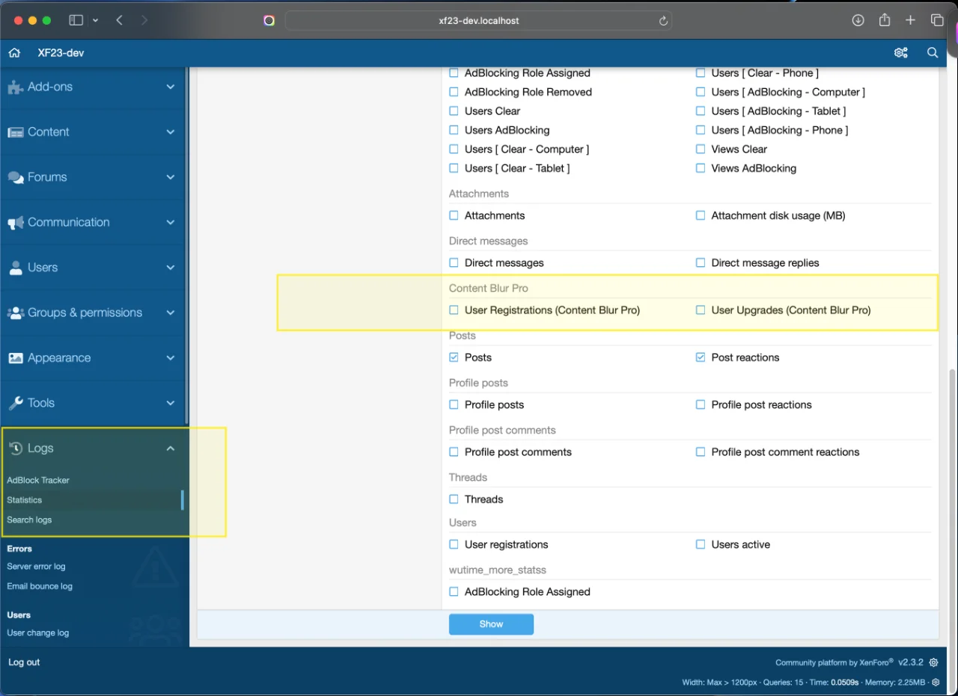Click the Safari reload page icon
The image size is (958, 696).
coord(662,21)
